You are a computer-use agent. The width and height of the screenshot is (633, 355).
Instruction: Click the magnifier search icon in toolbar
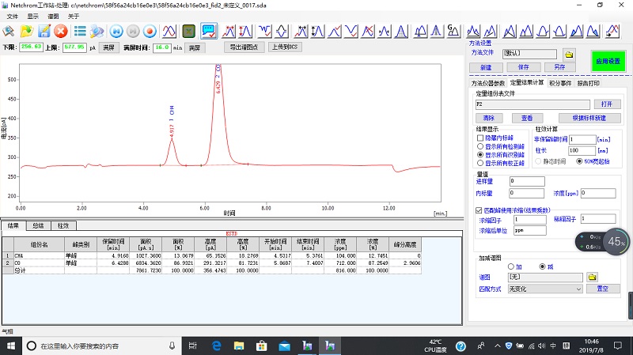(9, 31)
